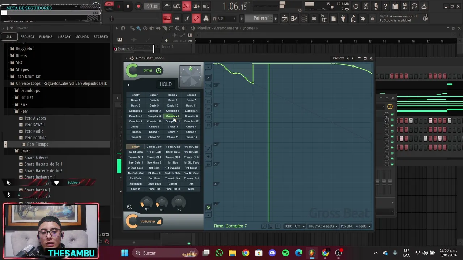Expand the Drumloops folder

[30, 90]
